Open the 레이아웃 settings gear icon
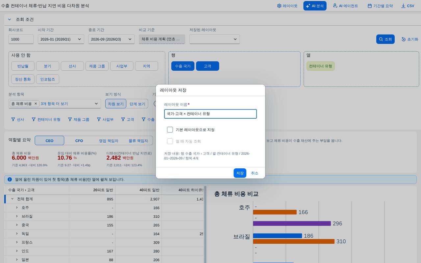 (x=279, y=6)
